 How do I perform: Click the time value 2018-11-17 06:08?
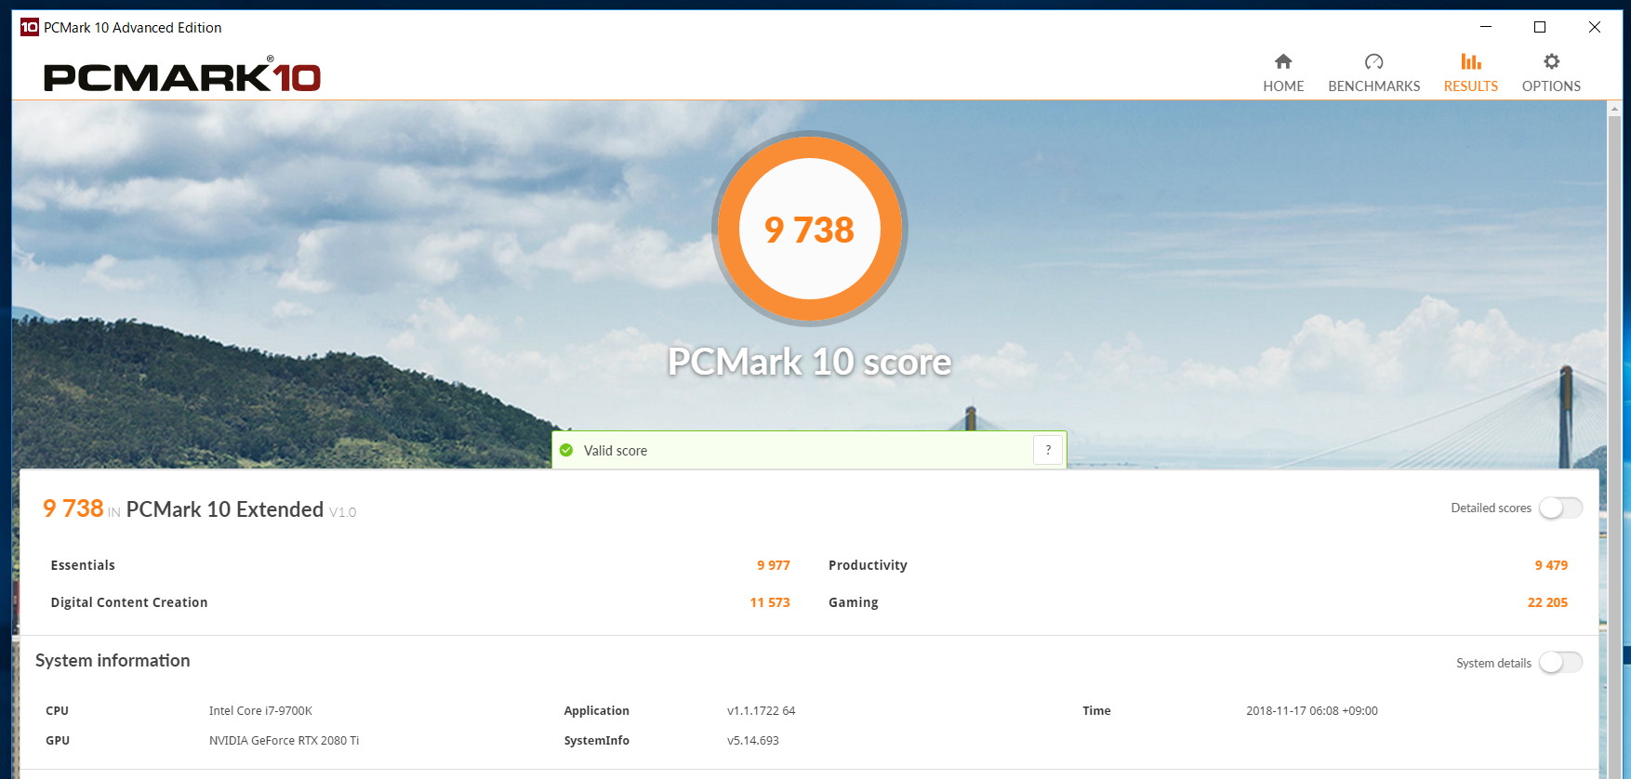pos(1312,711)
